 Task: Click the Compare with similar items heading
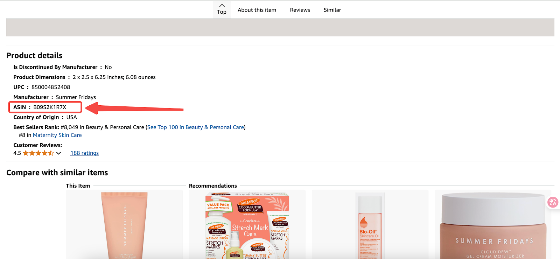point(57,173)
